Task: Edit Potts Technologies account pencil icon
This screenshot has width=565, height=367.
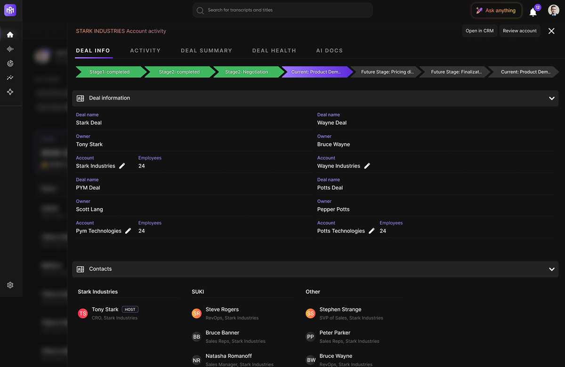Action: point(371,231)
